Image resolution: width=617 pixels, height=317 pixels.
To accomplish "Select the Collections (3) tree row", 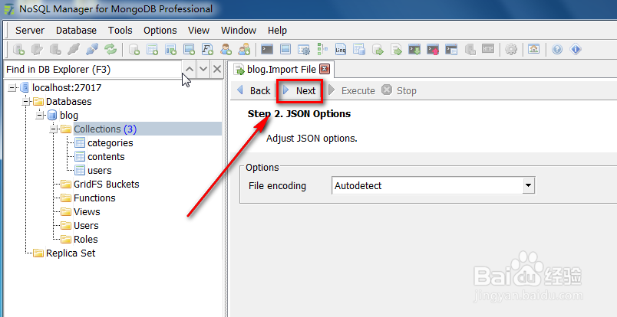I will coord(147,129).
